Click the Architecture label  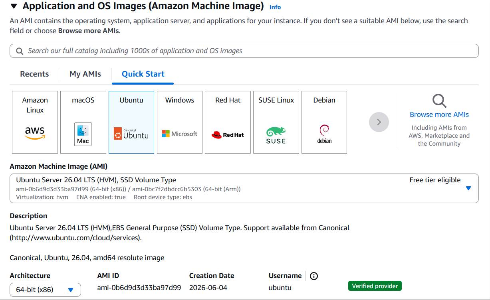[30, 276]
